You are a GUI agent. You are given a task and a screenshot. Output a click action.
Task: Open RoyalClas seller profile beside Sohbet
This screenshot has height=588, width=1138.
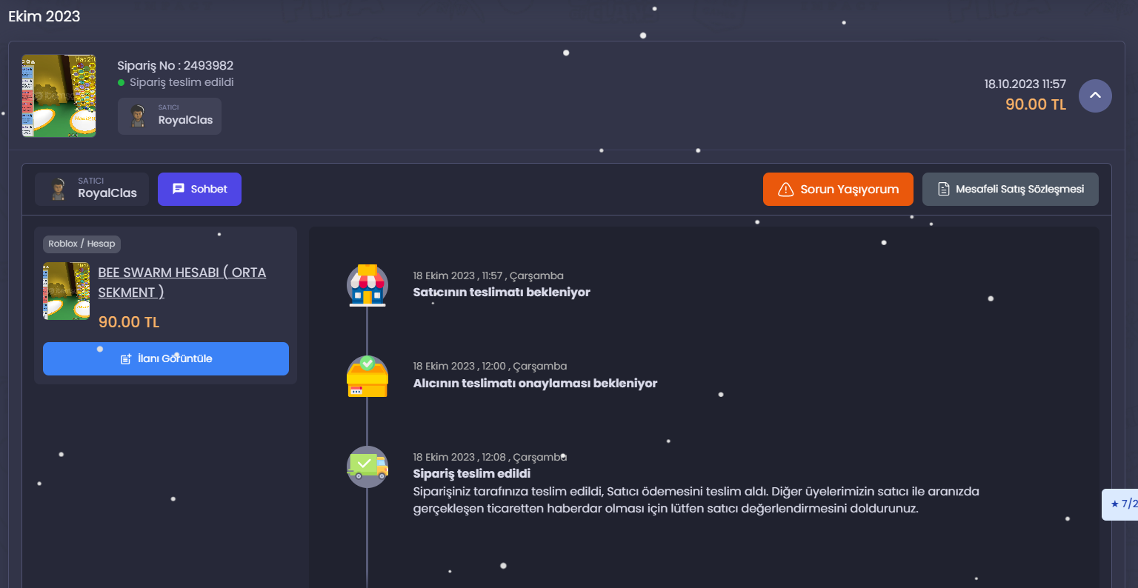point(92,189)
